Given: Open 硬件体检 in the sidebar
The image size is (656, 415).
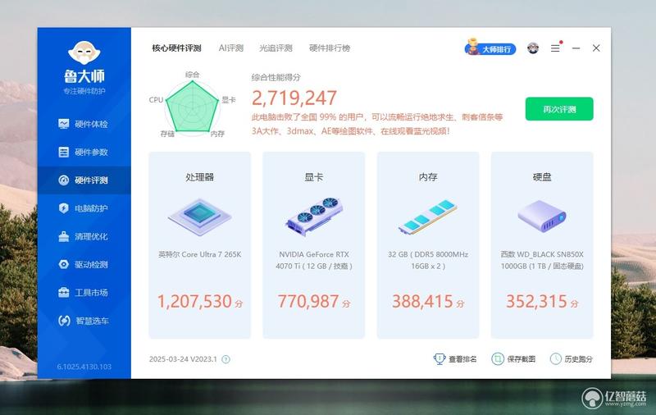Looking at the screenshot, I should 84,124.
